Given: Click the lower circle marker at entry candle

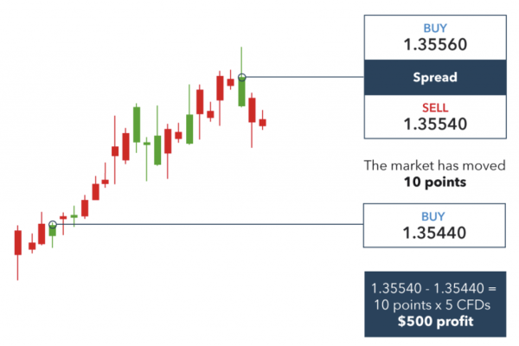Looking at the screenshot, I should tap(53, 225).
